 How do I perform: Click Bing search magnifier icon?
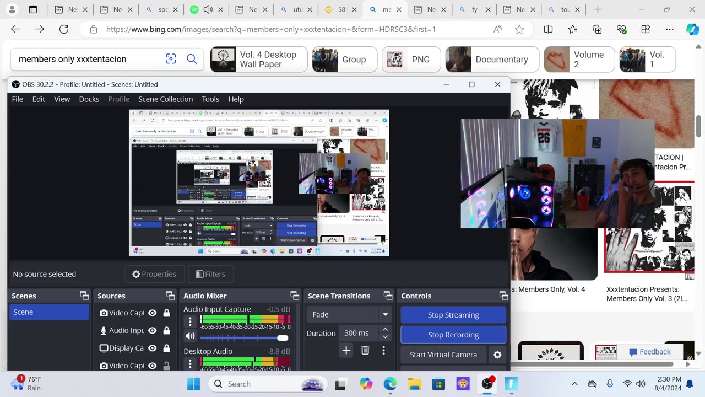click(x=192, y=59)
